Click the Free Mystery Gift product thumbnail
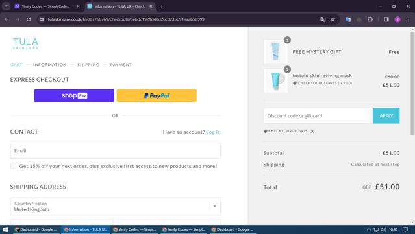This screenshot has height=234, width=415. point(275,51)
